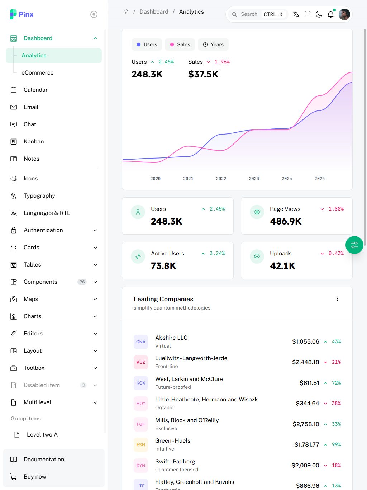The width and height of the screenshot is (367, 490).
Task: Open the user avatar menu
Action: click(344, 14)
